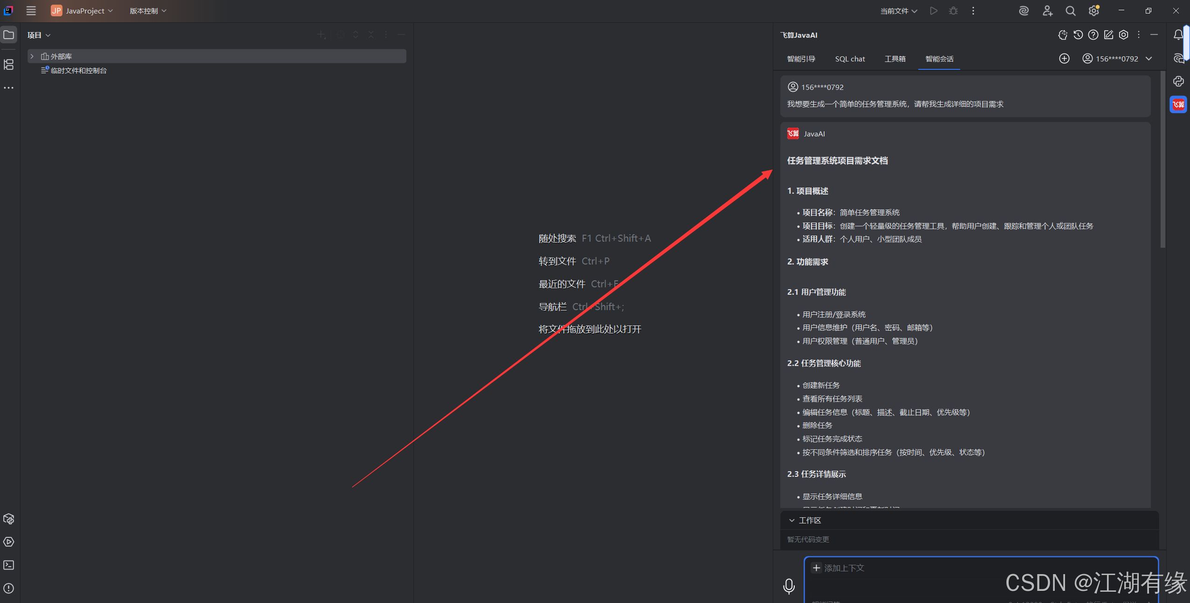Hide the Project panel (minus icon)
Screen dimensions: 1190x603
pyautogui.click(x=401, y=35)
